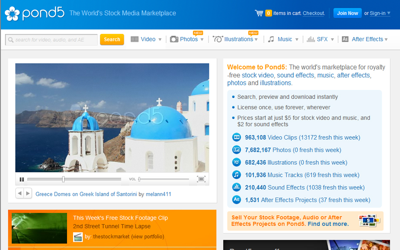
Task: Click the shopping cart icon
Action: [x=259, y=13]
